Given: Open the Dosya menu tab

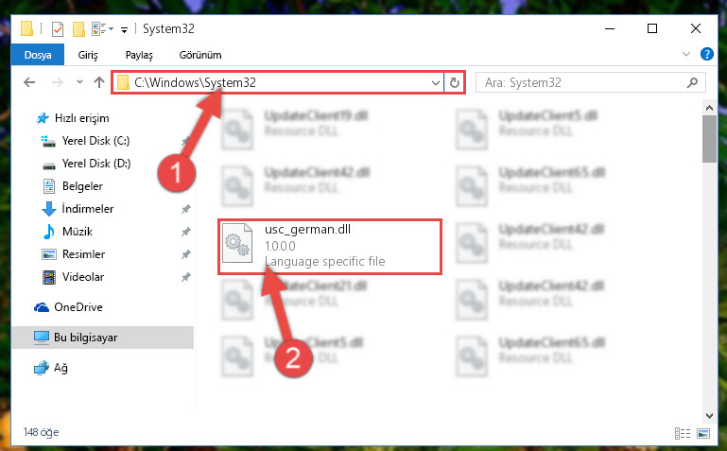Looking at the screenshot, I should point(38,55).
